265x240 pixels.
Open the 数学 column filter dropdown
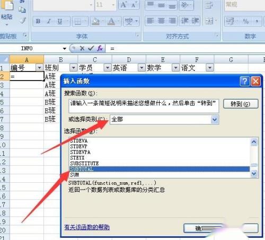pyautogui.click(x=175, y=68)
